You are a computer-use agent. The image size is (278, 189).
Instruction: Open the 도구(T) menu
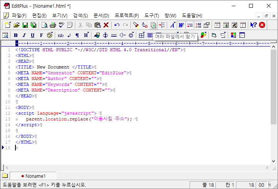pos(152,16)
